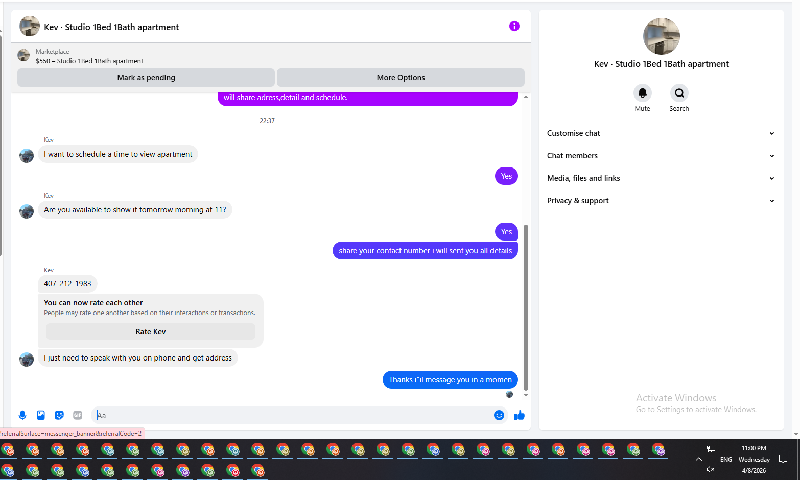The height and width of the screenshot is (480, 800).
Task: Expand the Chat members section
Action: point(661,156)
